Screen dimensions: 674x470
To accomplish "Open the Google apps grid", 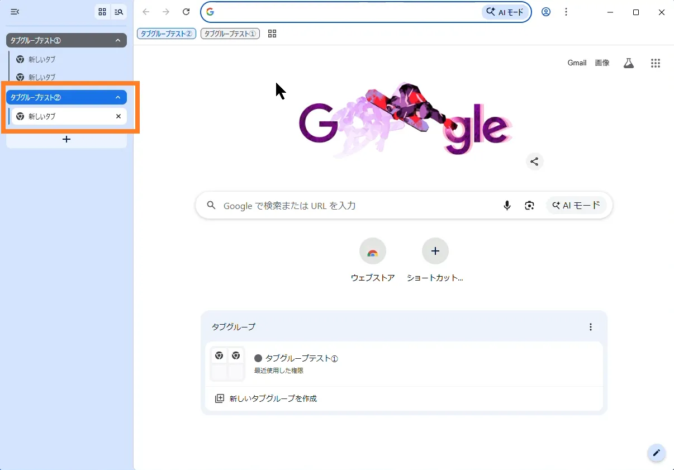I will click(x=656, y=63).
